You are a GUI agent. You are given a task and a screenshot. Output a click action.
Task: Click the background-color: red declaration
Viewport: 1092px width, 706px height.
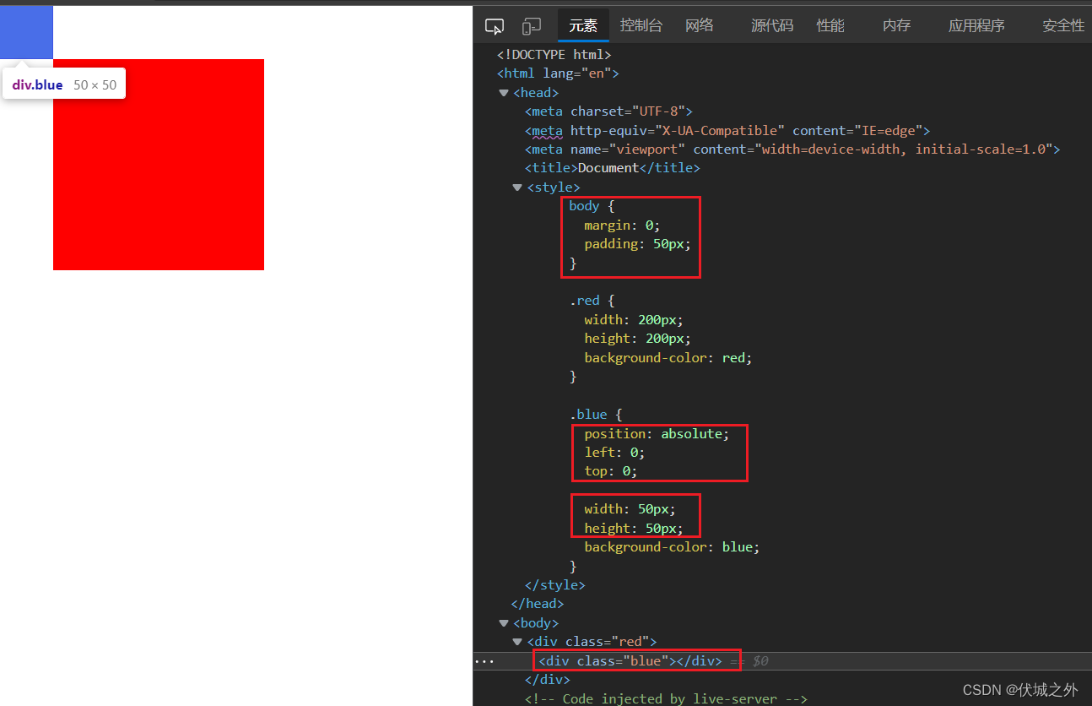coord(668,358)
